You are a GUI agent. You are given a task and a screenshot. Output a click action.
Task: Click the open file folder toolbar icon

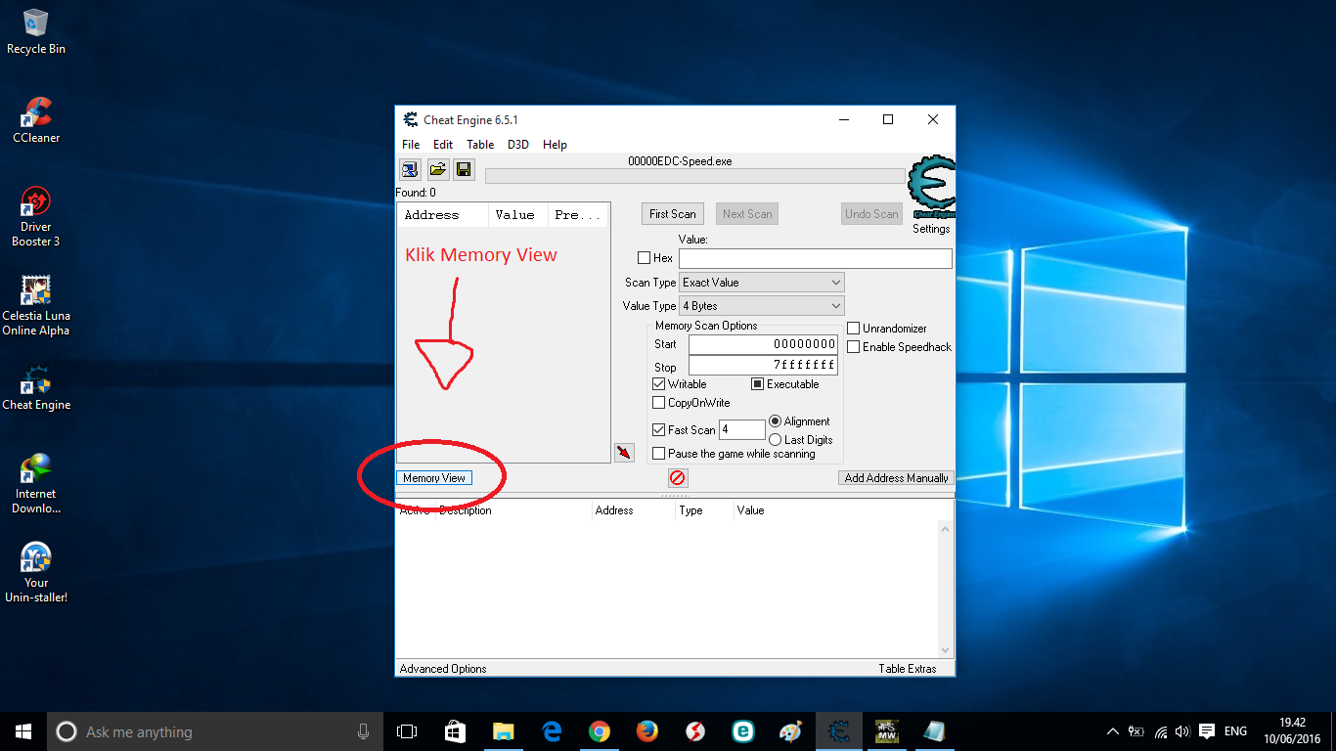(437, 170)
